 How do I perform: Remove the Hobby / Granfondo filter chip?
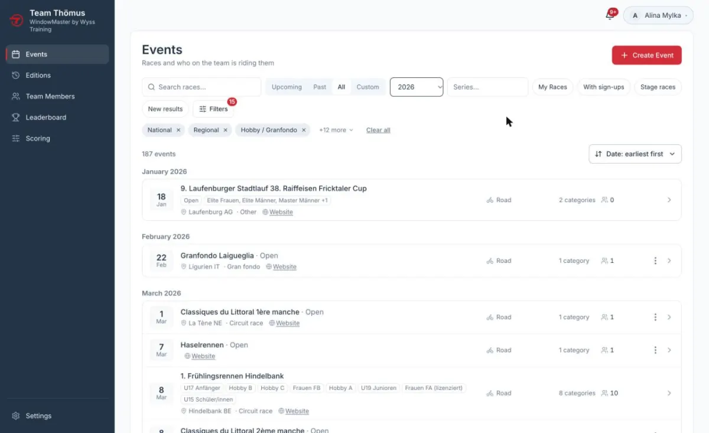point(304,130)
